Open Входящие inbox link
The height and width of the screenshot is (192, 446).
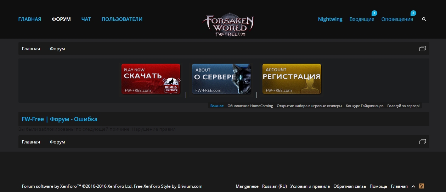tap(362, 19)
